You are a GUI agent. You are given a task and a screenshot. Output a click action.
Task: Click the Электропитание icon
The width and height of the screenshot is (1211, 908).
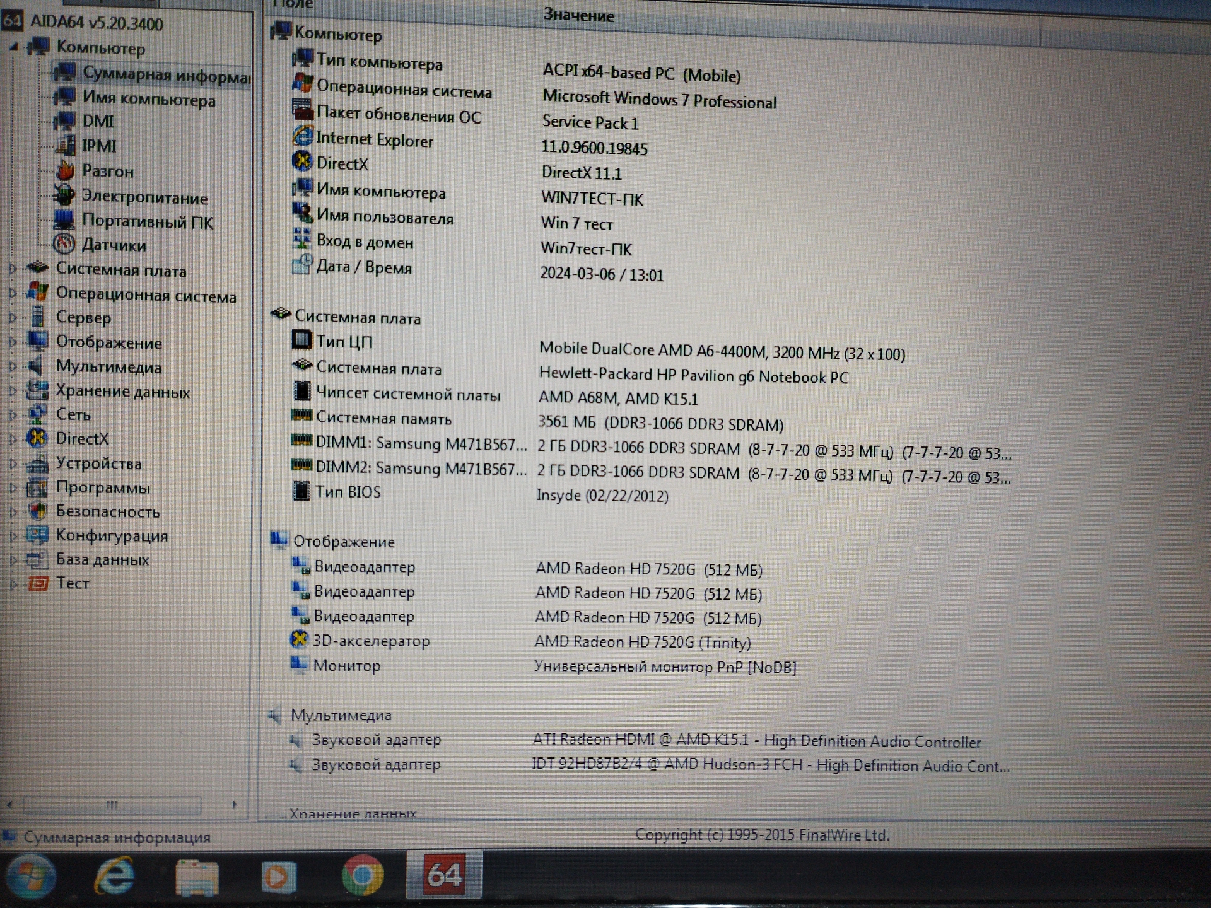tap(64, 195)
